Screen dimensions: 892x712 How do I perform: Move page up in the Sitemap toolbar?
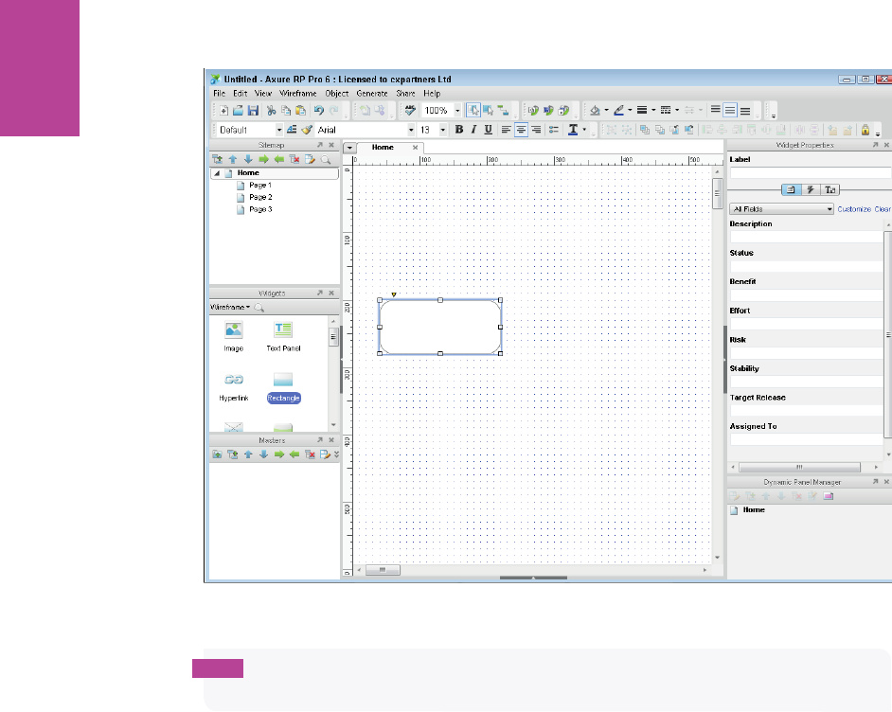point(233,159)
